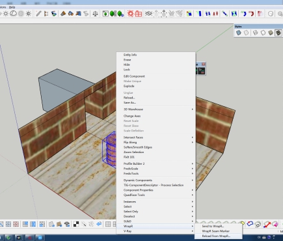Image resolution: width=283 pixels, height=241 pixels.
Task: Expand the Flip Along submenu
Action: [x=156, y=143]
